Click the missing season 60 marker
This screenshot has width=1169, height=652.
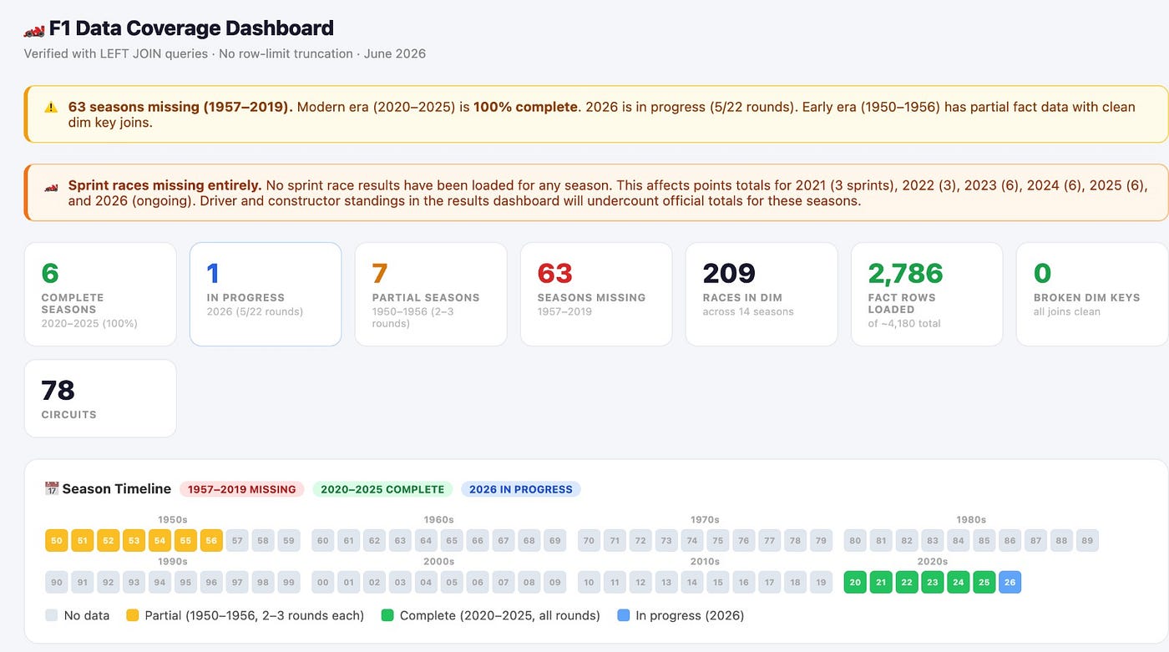point(323,540)
